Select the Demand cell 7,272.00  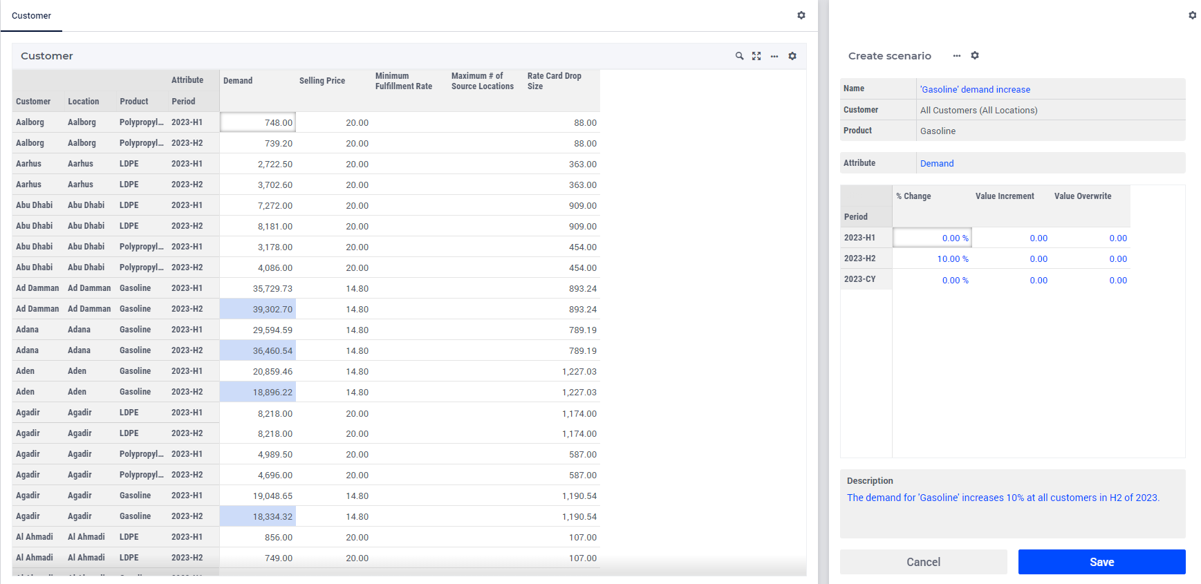click(258, 205)
